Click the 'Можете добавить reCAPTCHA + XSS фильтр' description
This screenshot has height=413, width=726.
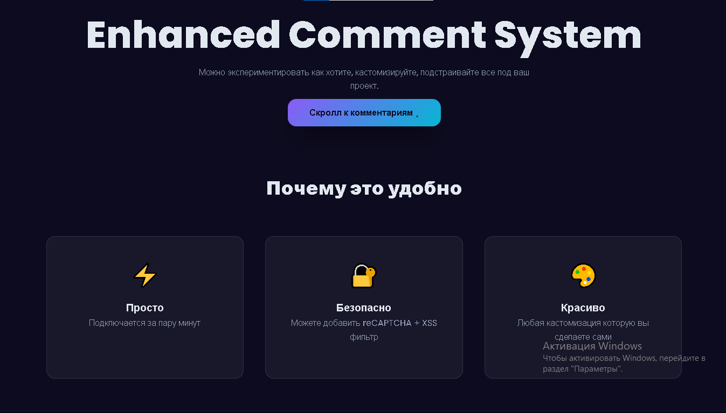click(x=364, y=330)
